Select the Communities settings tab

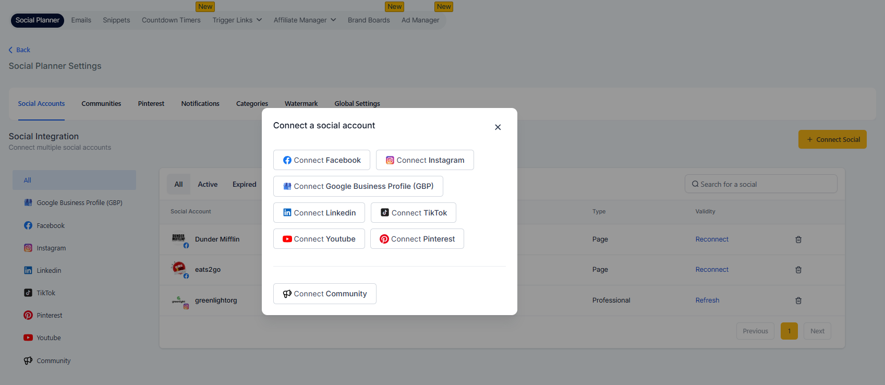101,104
